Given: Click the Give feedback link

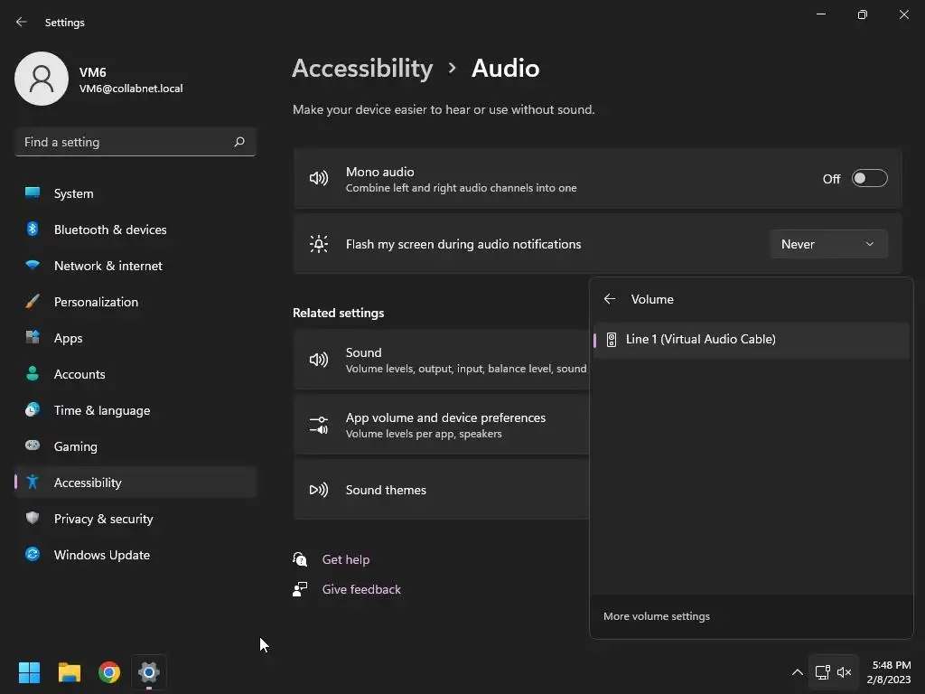Looking at the screenshot, I should click(361, 589).
